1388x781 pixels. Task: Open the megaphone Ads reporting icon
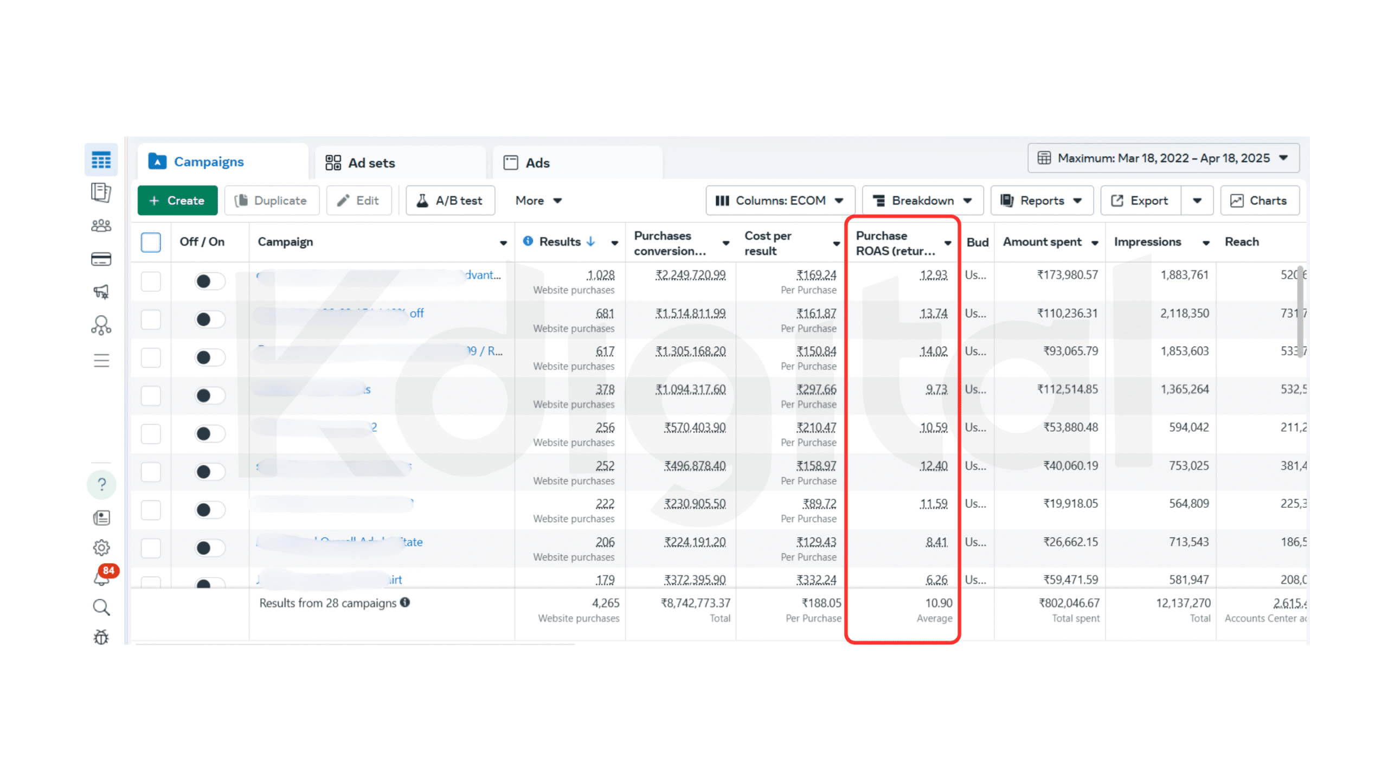pyautogui.click(x=101, y=292)
